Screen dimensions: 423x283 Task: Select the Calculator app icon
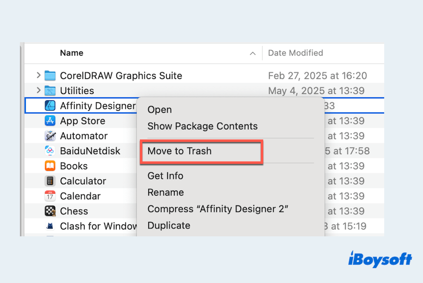[50, 181]
